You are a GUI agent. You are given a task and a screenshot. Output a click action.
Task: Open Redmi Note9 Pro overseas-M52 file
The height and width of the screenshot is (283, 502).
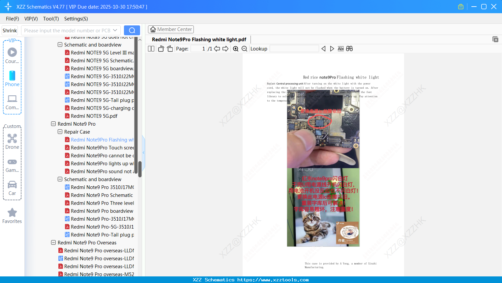point(96,274)
